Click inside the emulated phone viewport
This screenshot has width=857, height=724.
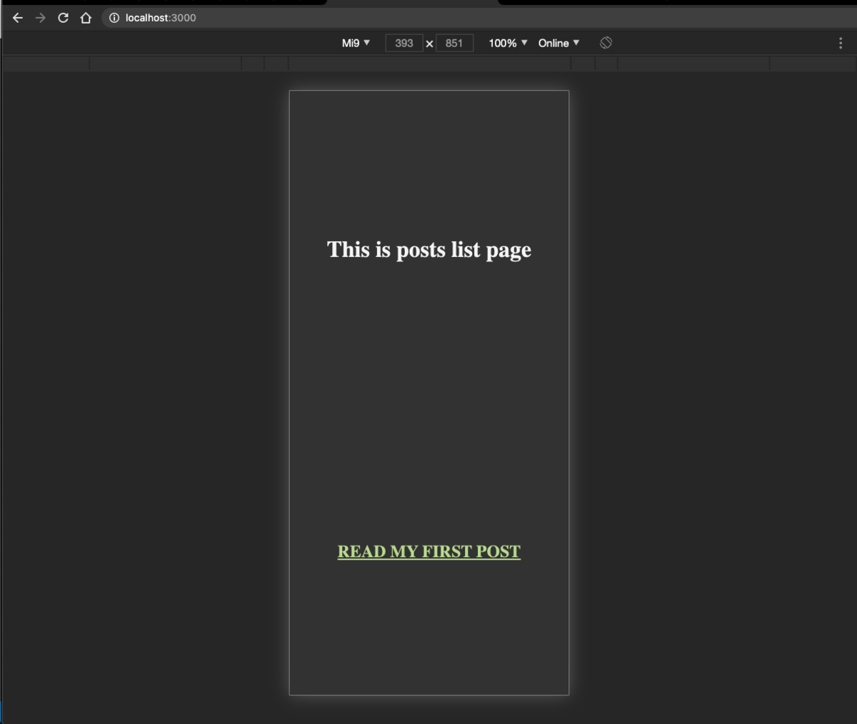[428, 393]
